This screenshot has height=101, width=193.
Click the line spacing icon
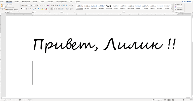tap(62, 9)
